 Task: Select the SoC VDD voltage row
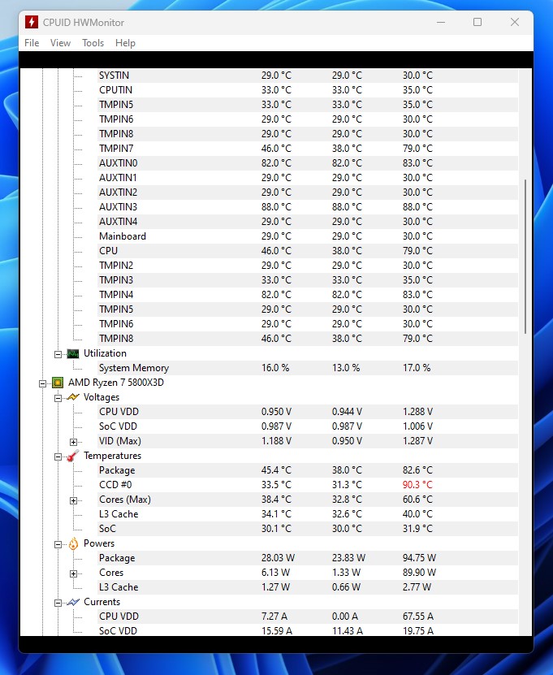pyautogui.click(x=308, y=426)
